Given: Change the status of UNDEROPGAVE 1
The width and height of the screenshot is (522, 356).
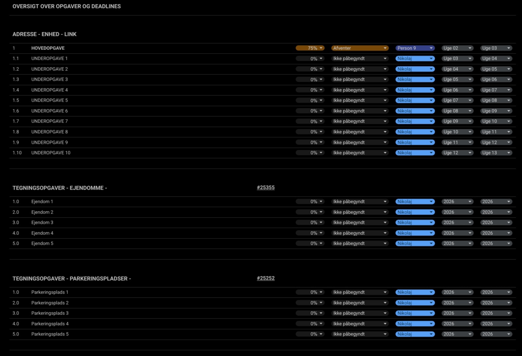Looking at the screenshot, I should (x=360, y=58).
